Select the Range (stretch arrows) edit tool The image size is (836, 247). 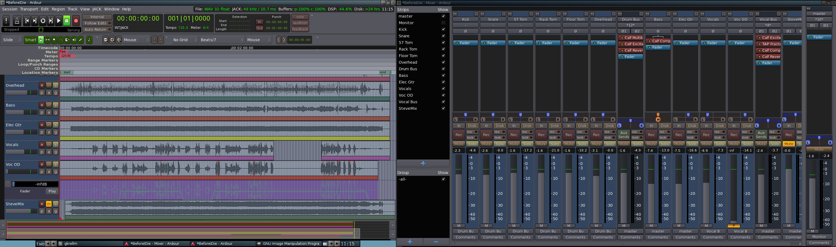point(47,40)
